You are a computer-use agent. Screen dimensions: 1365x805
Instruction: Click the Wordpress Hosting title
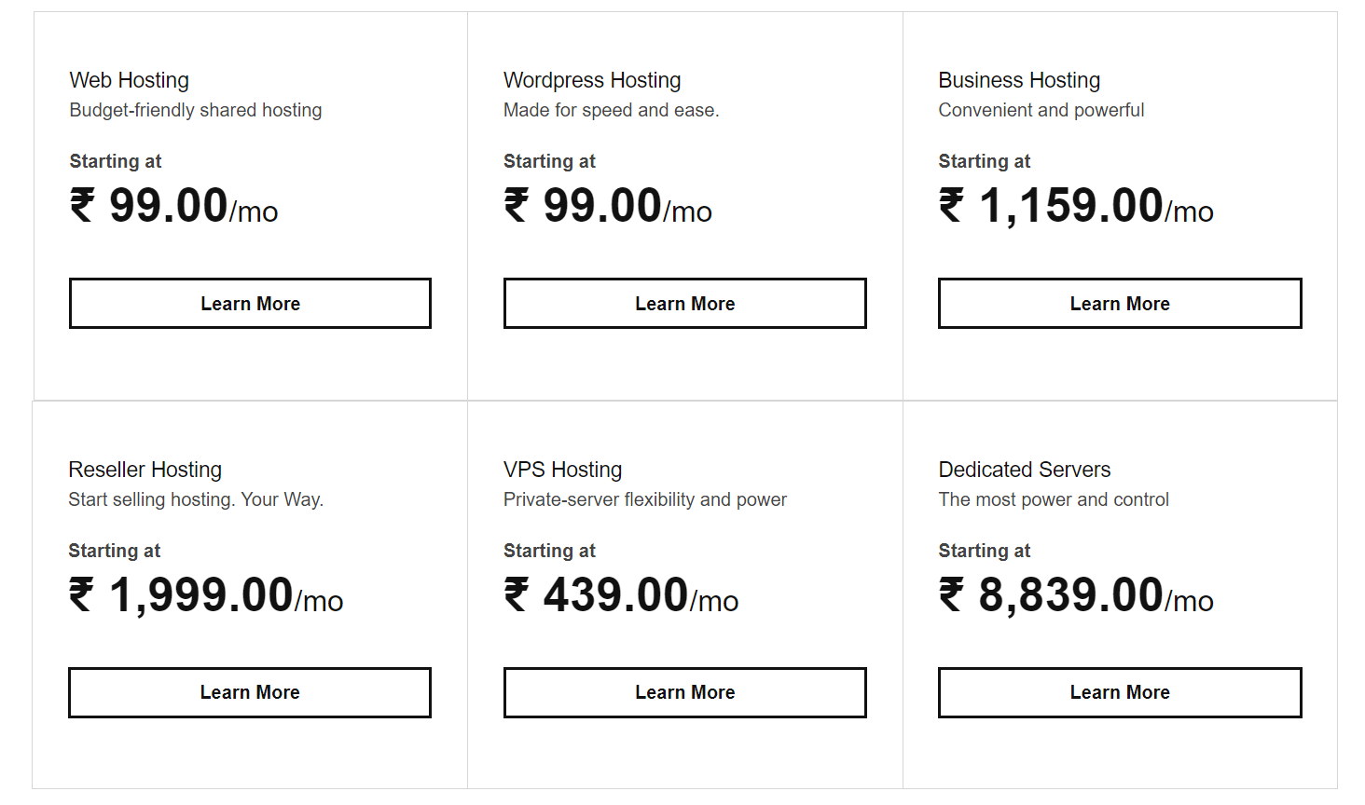[592, 80]
